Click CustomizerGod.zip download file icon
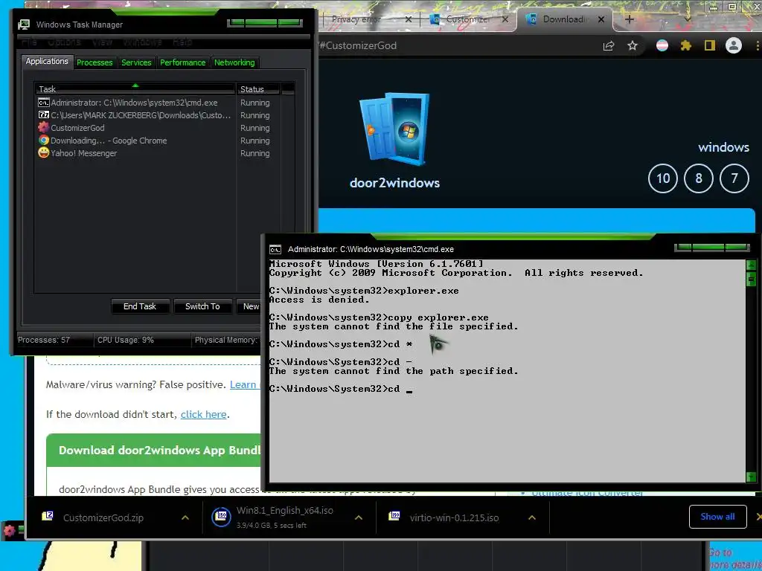Viewport: 762px width, 571px height. (48, 516)
